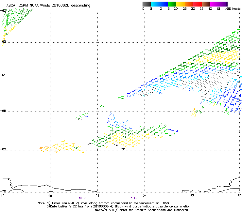This screenshot has height=212, width=242.
Task: Click the "5:12" time between longitudes 18 and 21
Action: [x=82, y=198]
